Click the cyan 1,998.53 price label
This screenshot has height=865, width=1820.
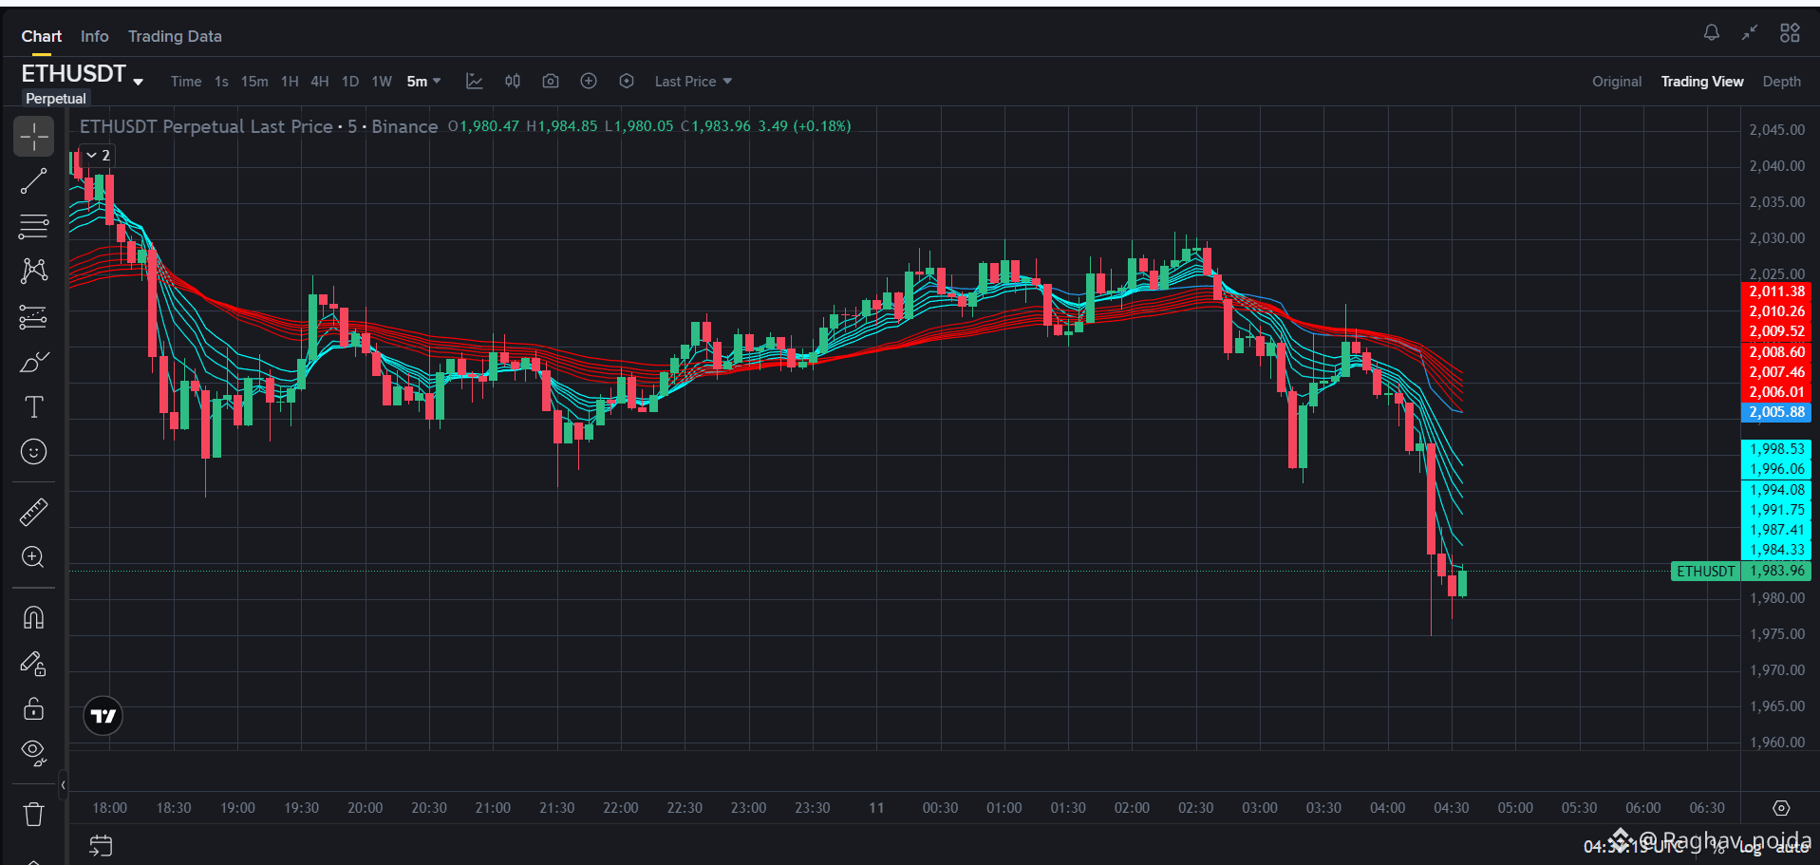pos(1776,449)
